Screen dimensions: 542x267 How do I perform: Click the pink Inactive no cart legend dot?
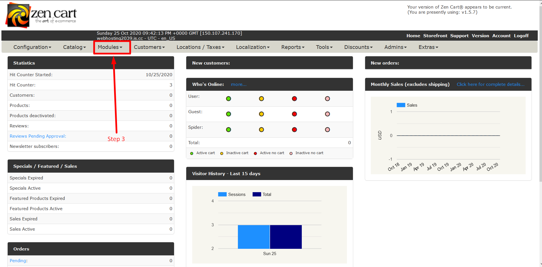pyautogui.click(x=291, y=153)
